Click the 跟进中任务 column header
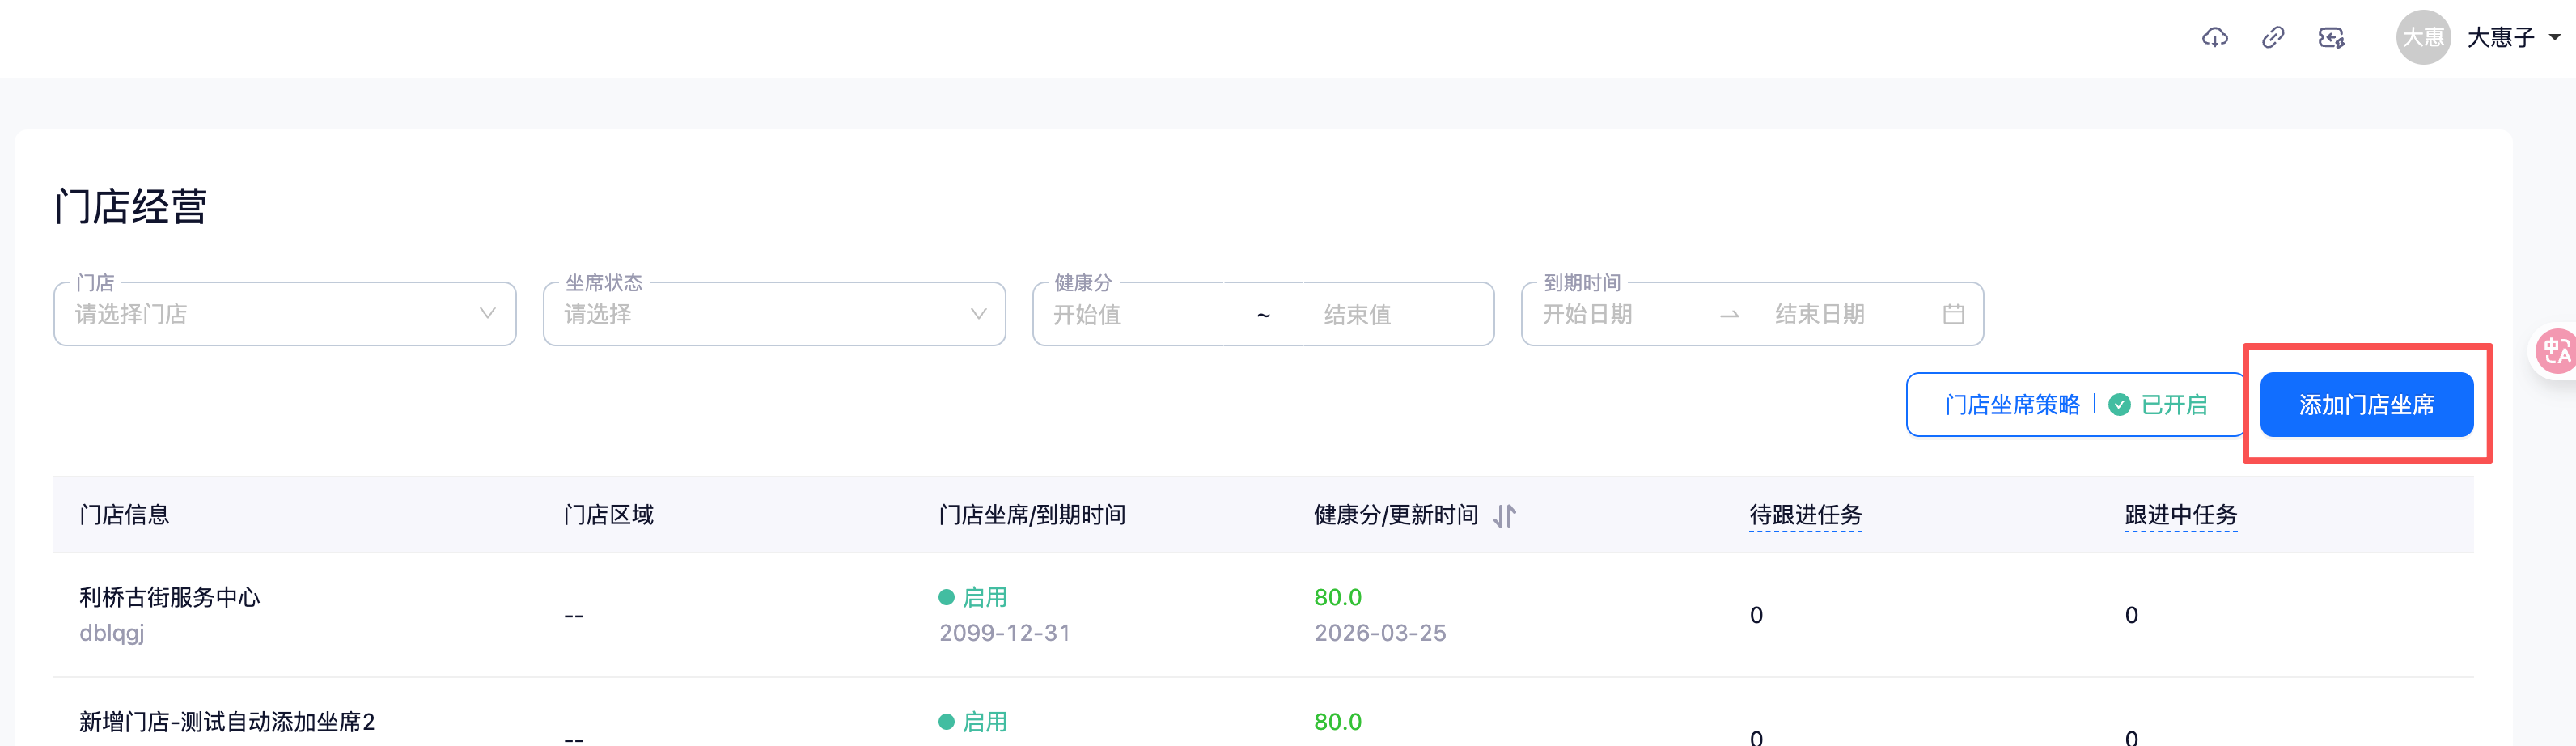This screenshot has width=2576, height=746. coord(2180,515)
